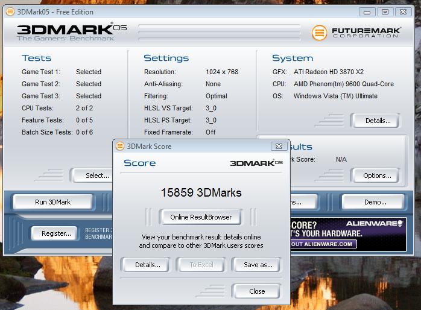This screenshot has height=310, width=421.
Task: Click Game Test 1 label
Action: [41, 72]
